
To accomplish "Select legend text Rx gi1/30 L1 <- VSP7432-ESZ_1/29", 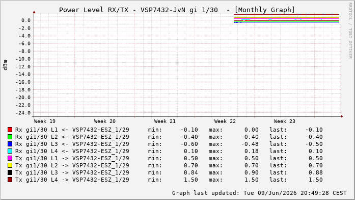I will click(72, 130).
